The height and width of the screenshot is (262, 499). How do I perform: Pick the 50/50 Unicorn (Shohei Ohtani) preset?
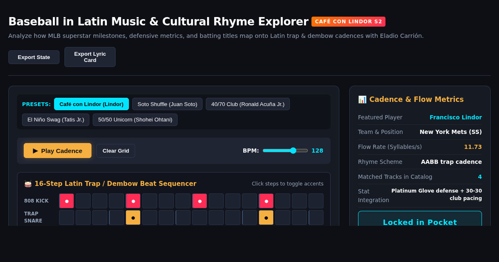[135, 120]
